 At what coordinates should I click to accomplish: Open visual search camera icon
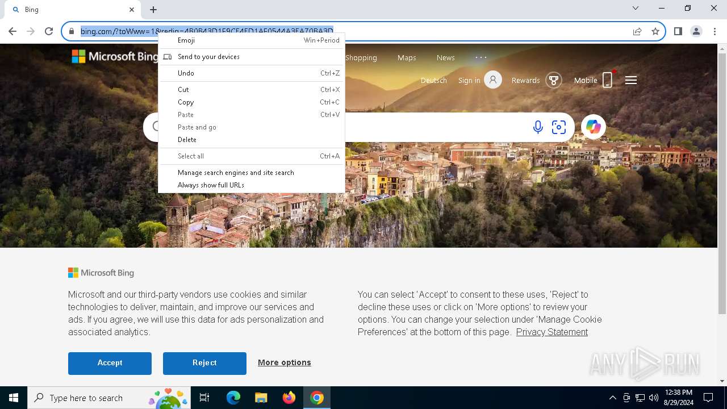pyautogui.click(x=559, y=127)
